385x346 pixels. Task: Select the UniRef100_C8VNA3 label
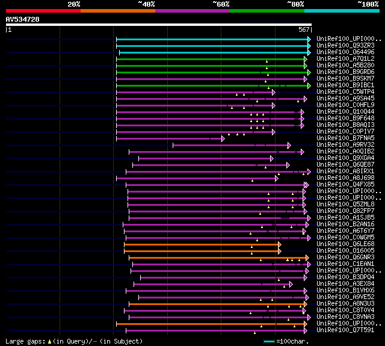click(x=345, y=317)
